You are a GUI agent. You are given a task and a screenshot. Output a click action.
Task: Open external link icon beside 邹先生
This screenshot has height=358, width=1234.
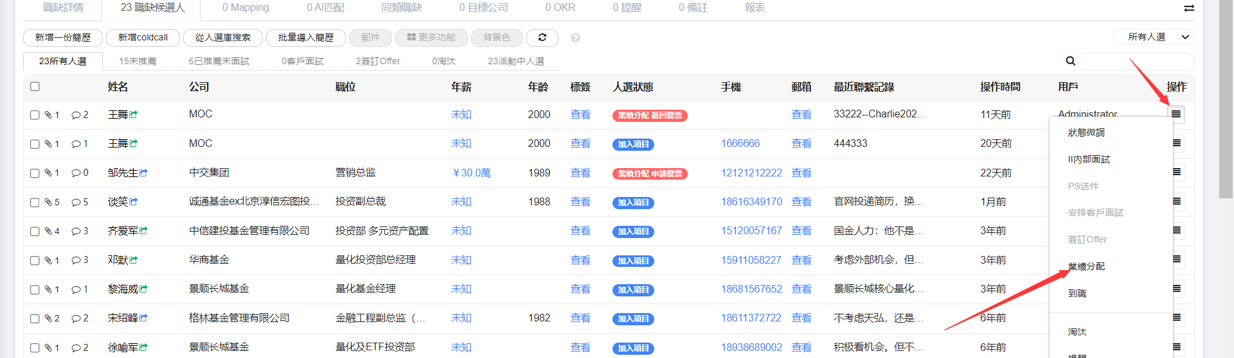click(x=143, y=173)
